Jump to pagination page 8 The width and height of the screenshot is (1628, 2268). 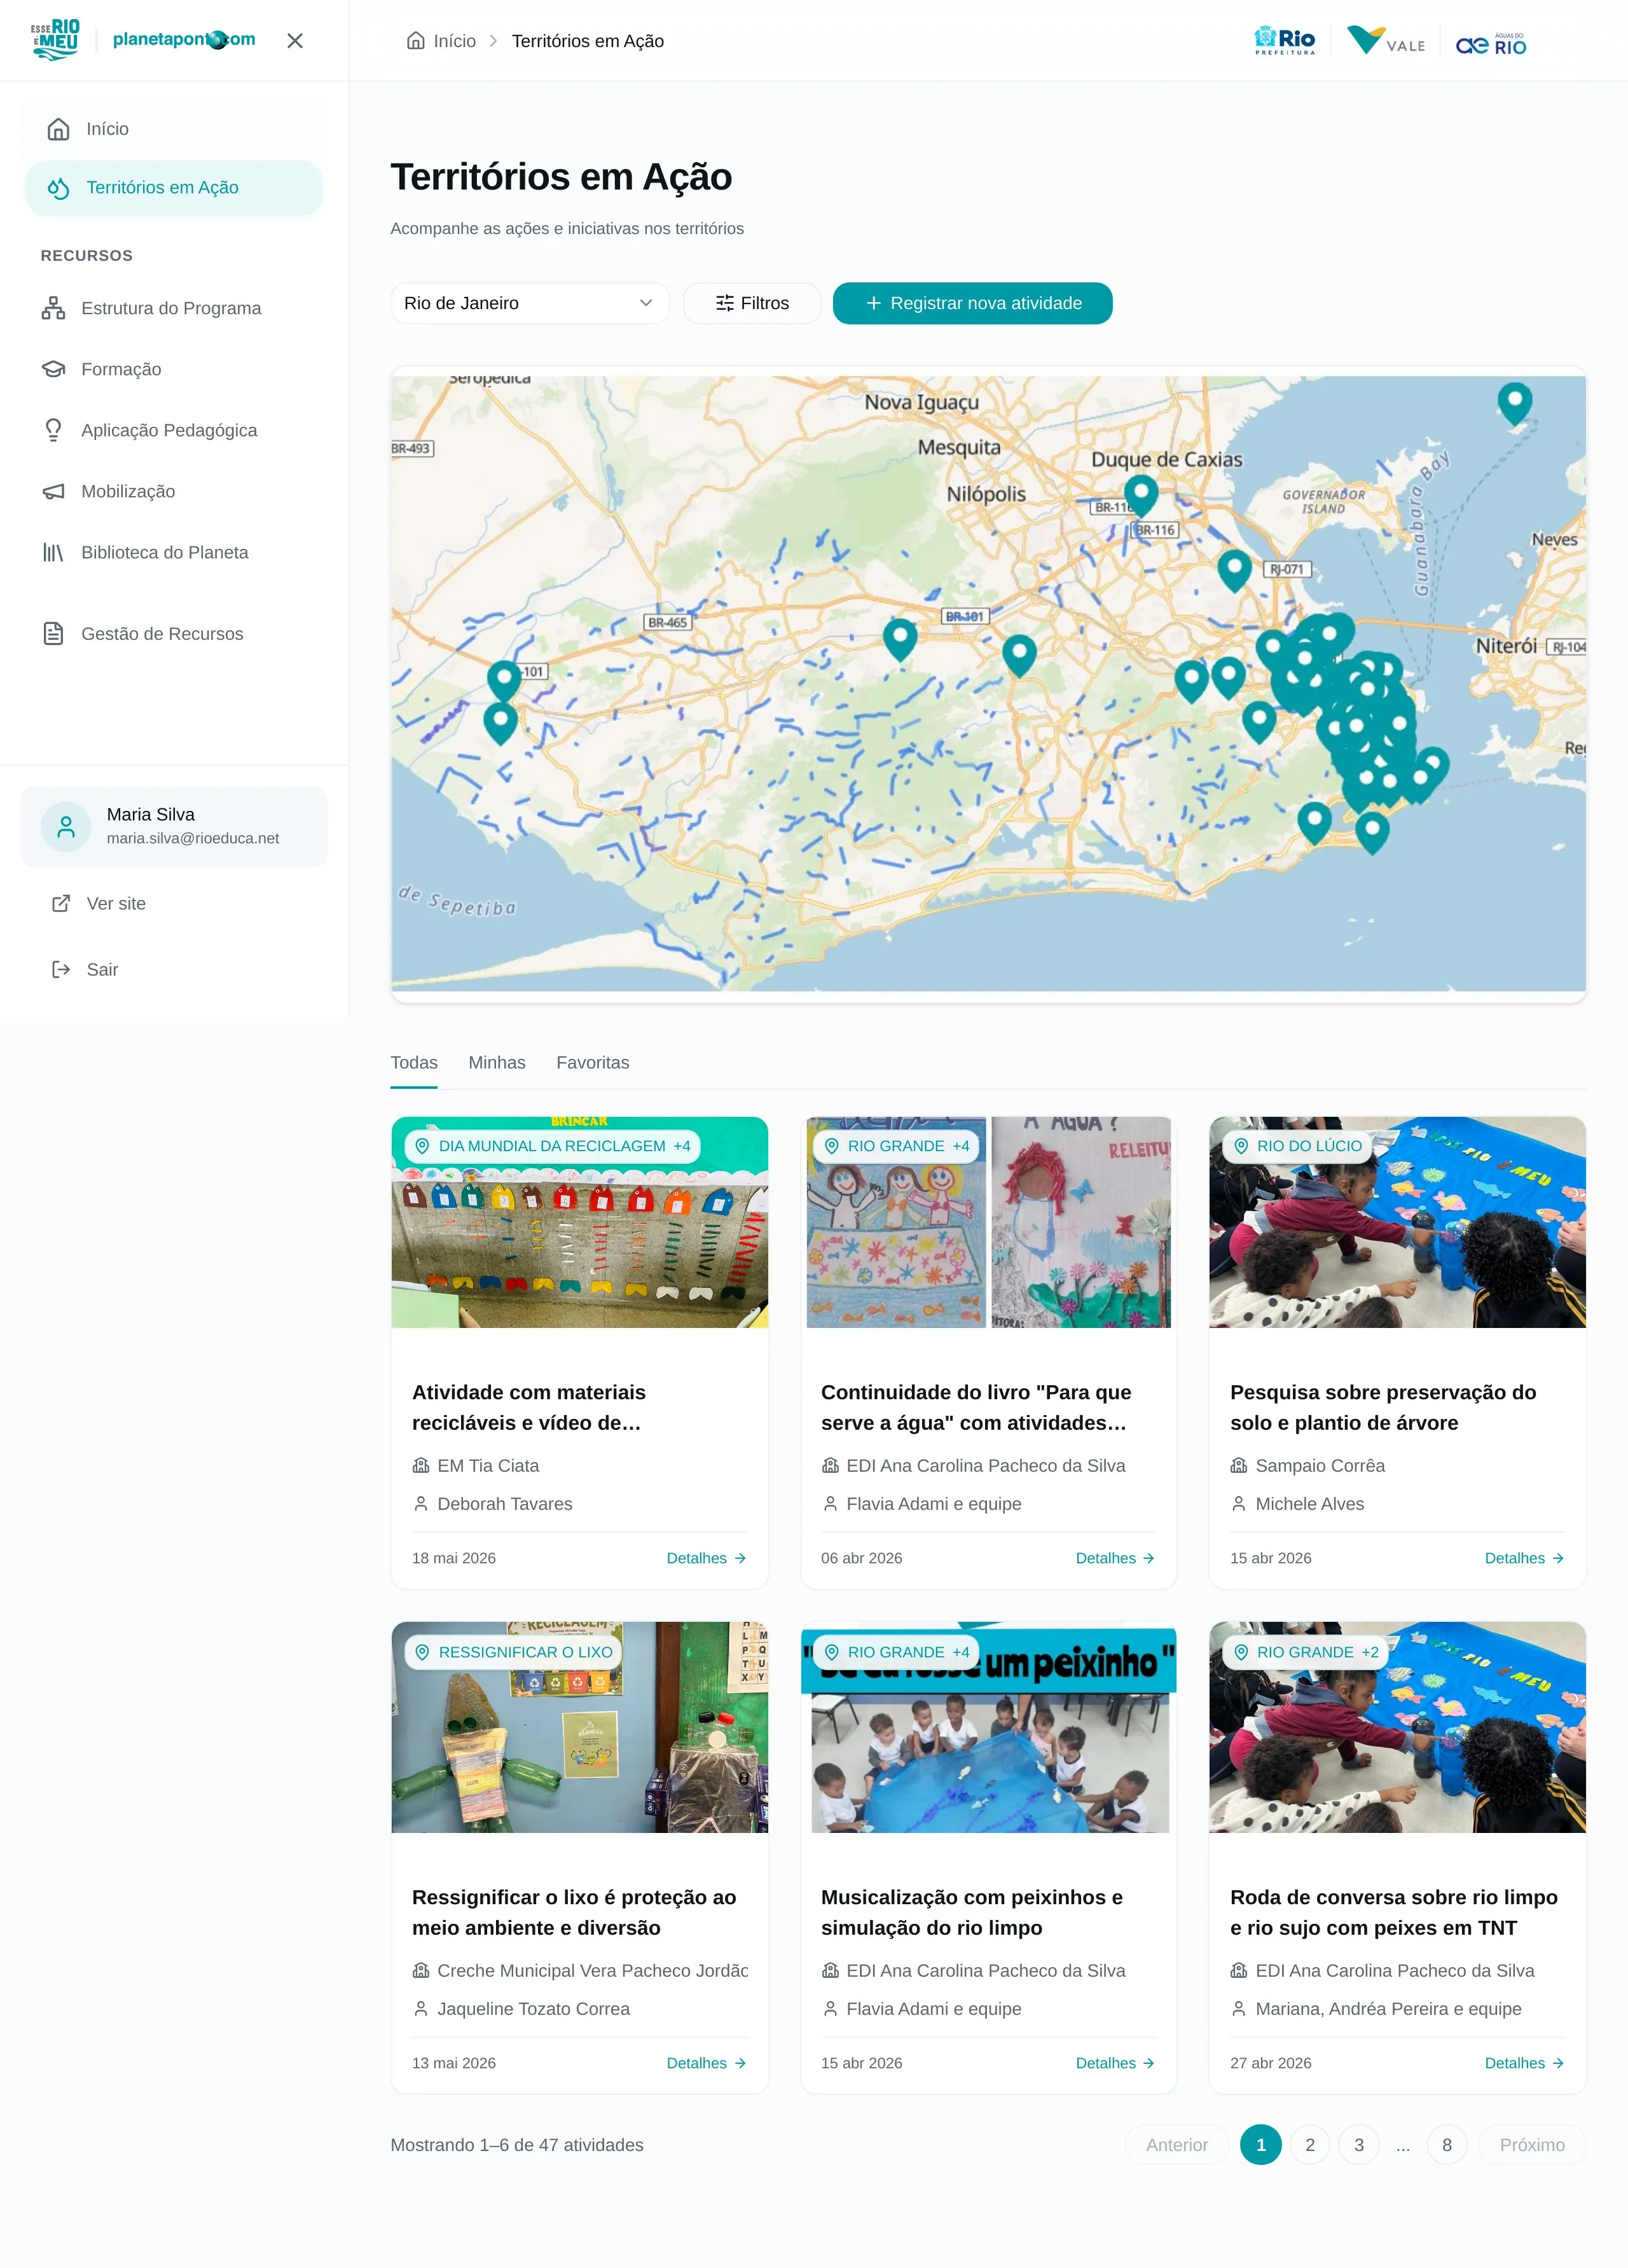click(1446, 2145)
